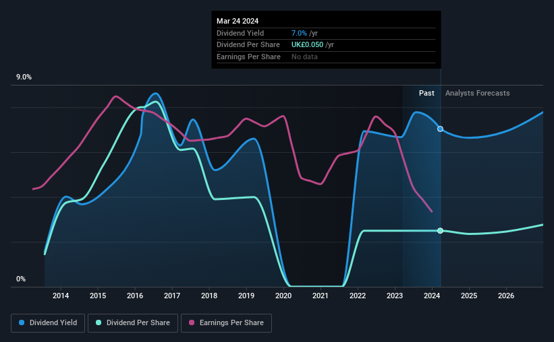The height and width of the screenshot is (342, 554).
Task: Select the teal dividend per share marker point
Action: (x=440, y=231)
